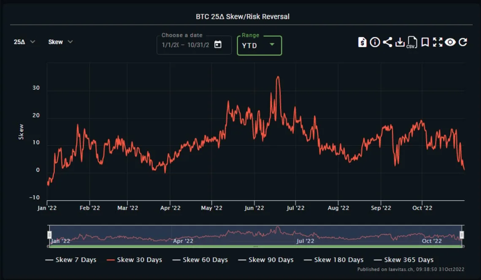Expand chart to fullscreen
This screenshot has height=280, width=481.
(438, 42)
